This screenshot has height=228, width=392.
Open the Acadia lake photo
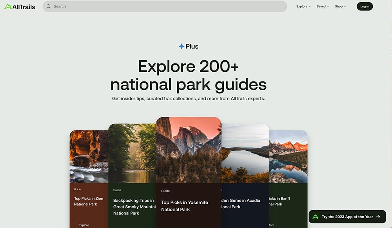click(x=245, y=153)
